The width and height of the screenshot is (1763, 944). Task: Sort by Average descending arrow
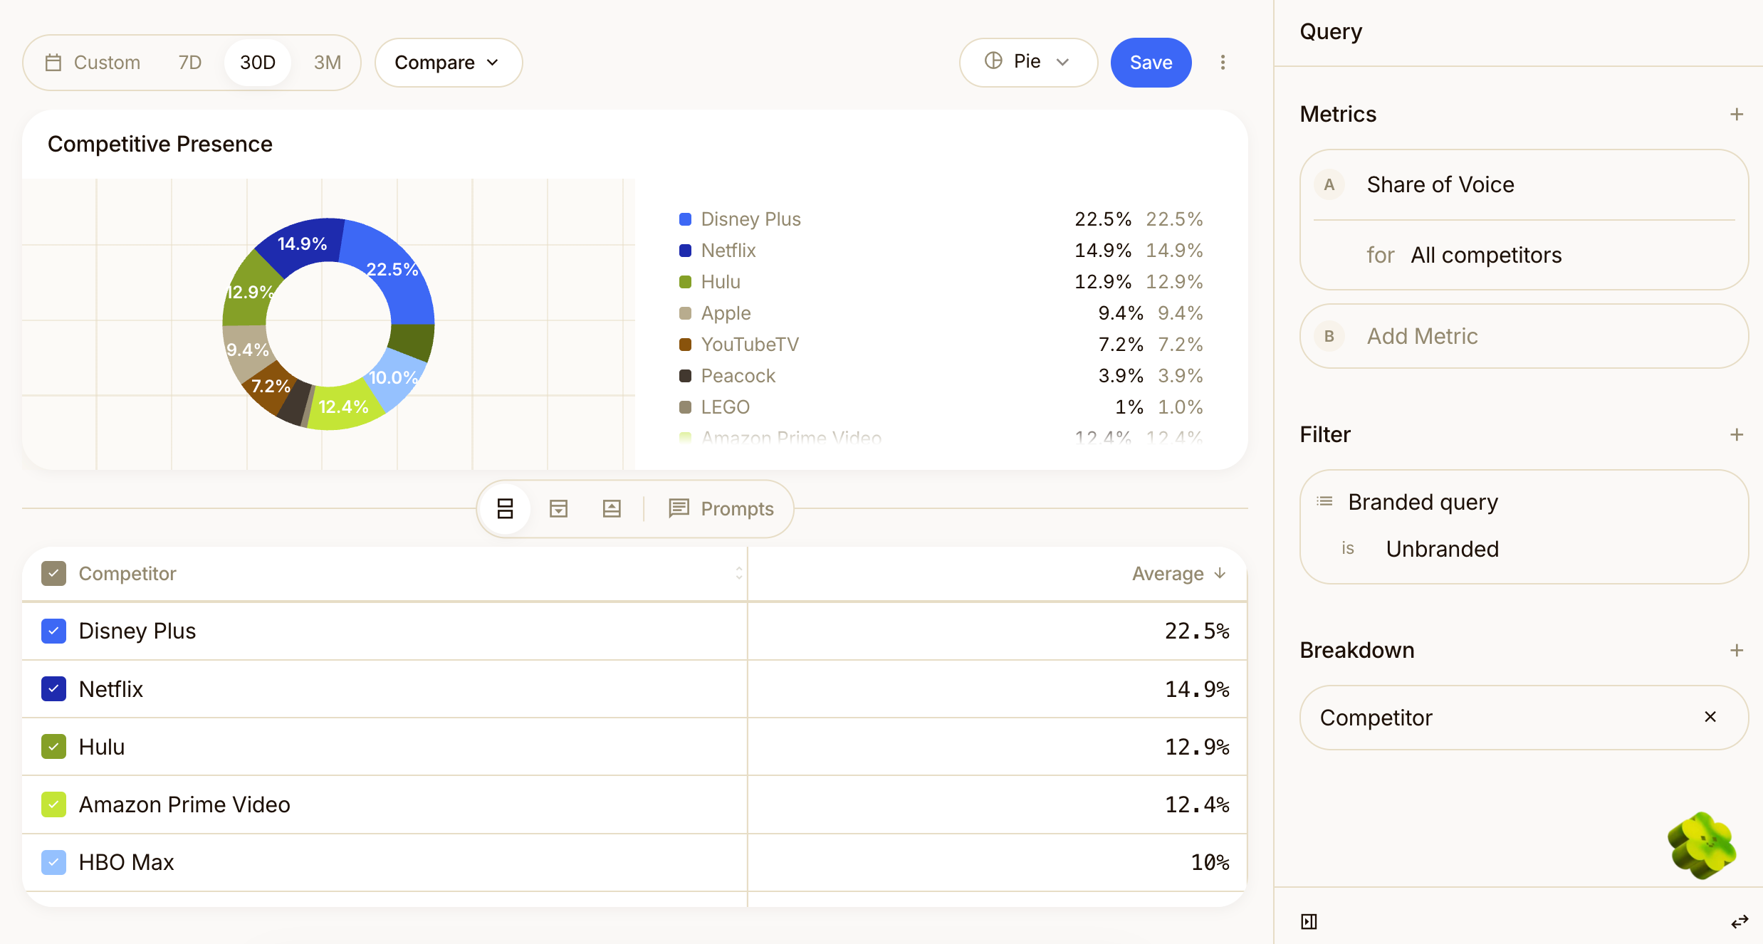(1220, 573)
